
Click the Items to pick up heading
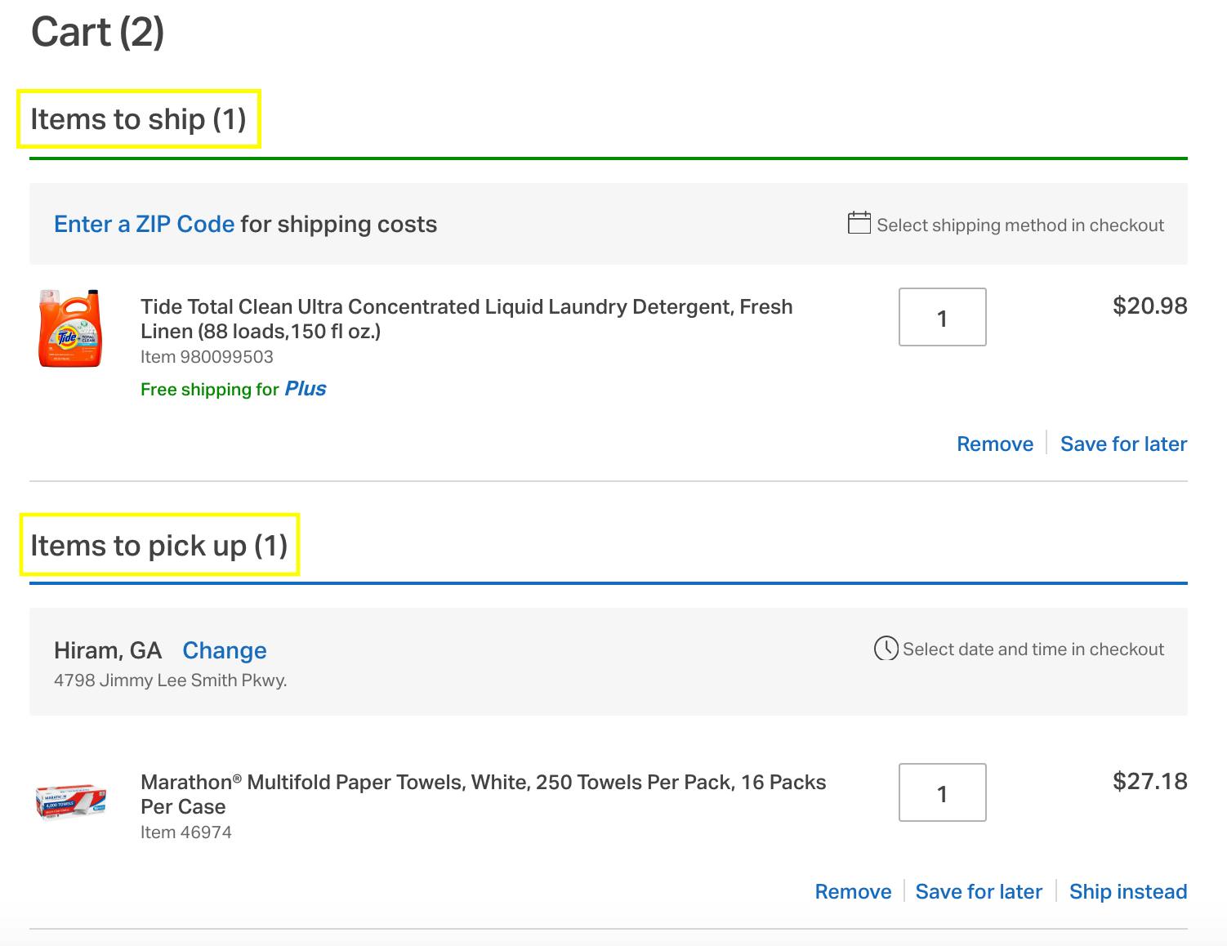[x=158, y=545]
